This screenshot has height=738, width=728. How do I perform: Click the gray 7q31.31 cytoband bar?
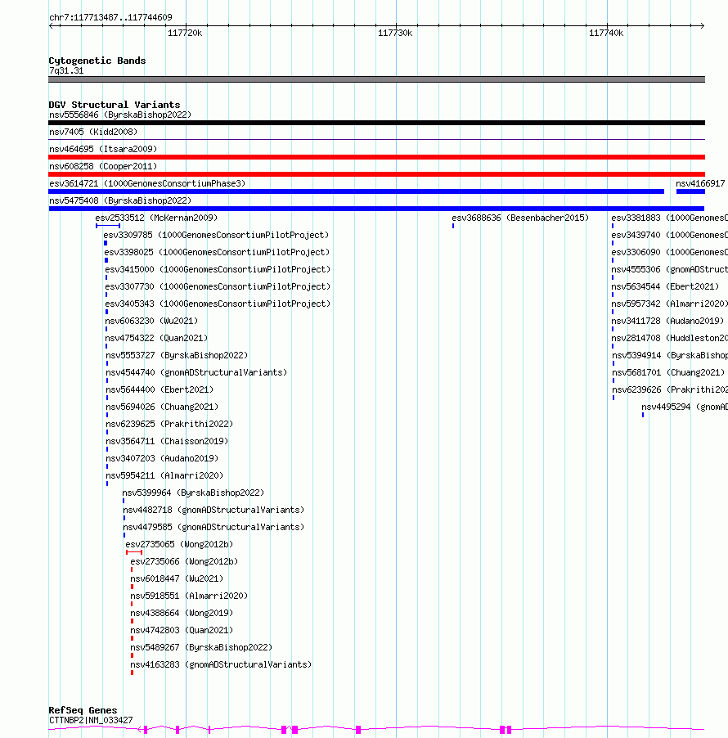376,79
